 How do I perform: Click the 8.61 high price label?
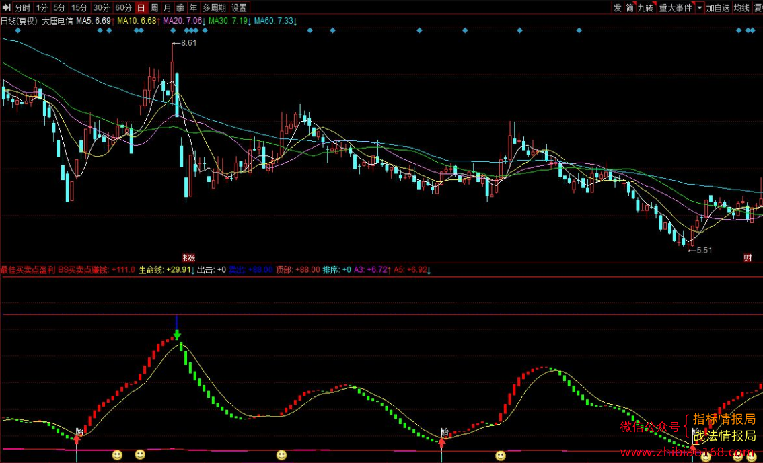pos(189,43)
